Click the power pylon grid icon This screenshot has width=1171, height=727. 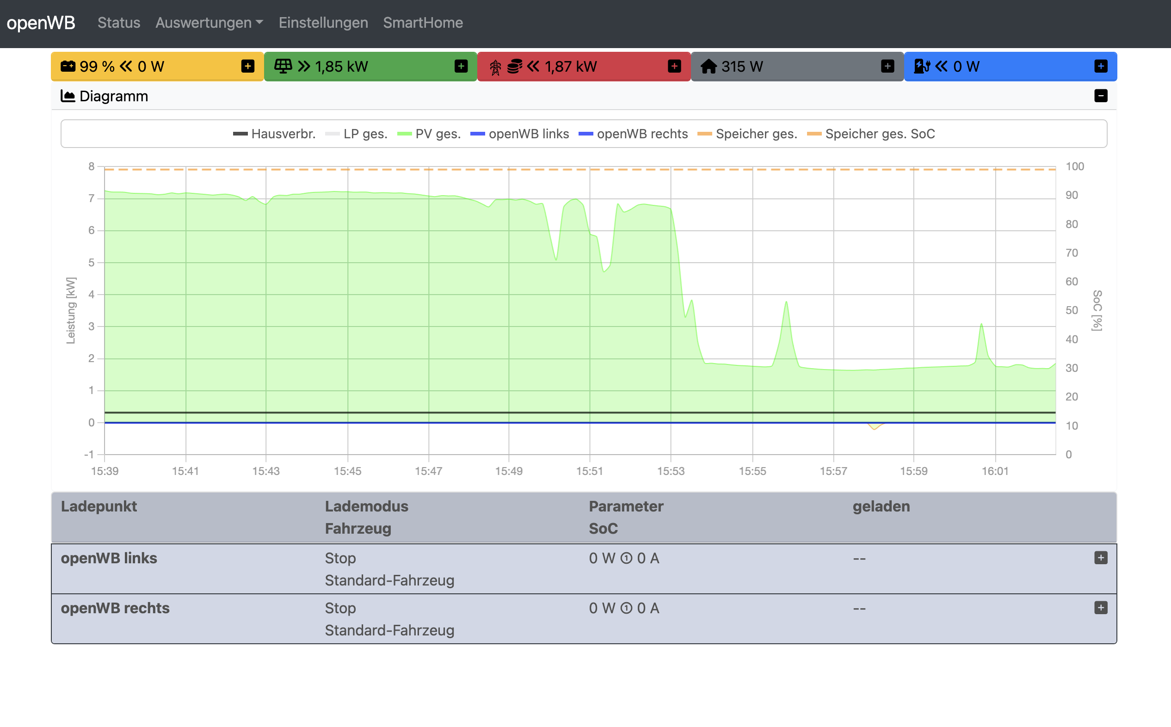pyautogui.click(x=495, y=68)
